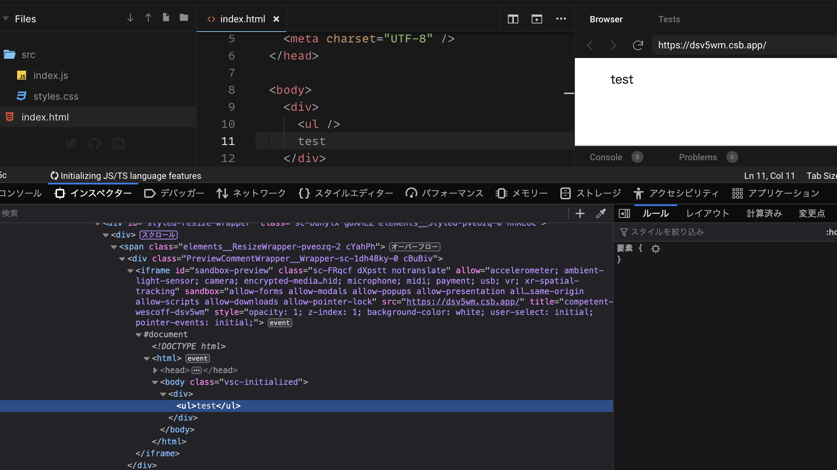This screenshot has height=470, width=837.
Task: Collapse the Files panel header
Action: (5, 18)
